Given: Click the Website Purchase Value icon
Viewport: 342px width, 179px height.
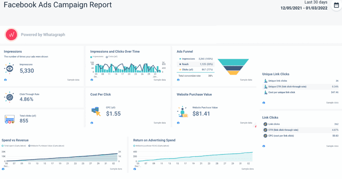Looking at the screenshot, I should pyautogui.click(x=182, y=112).
